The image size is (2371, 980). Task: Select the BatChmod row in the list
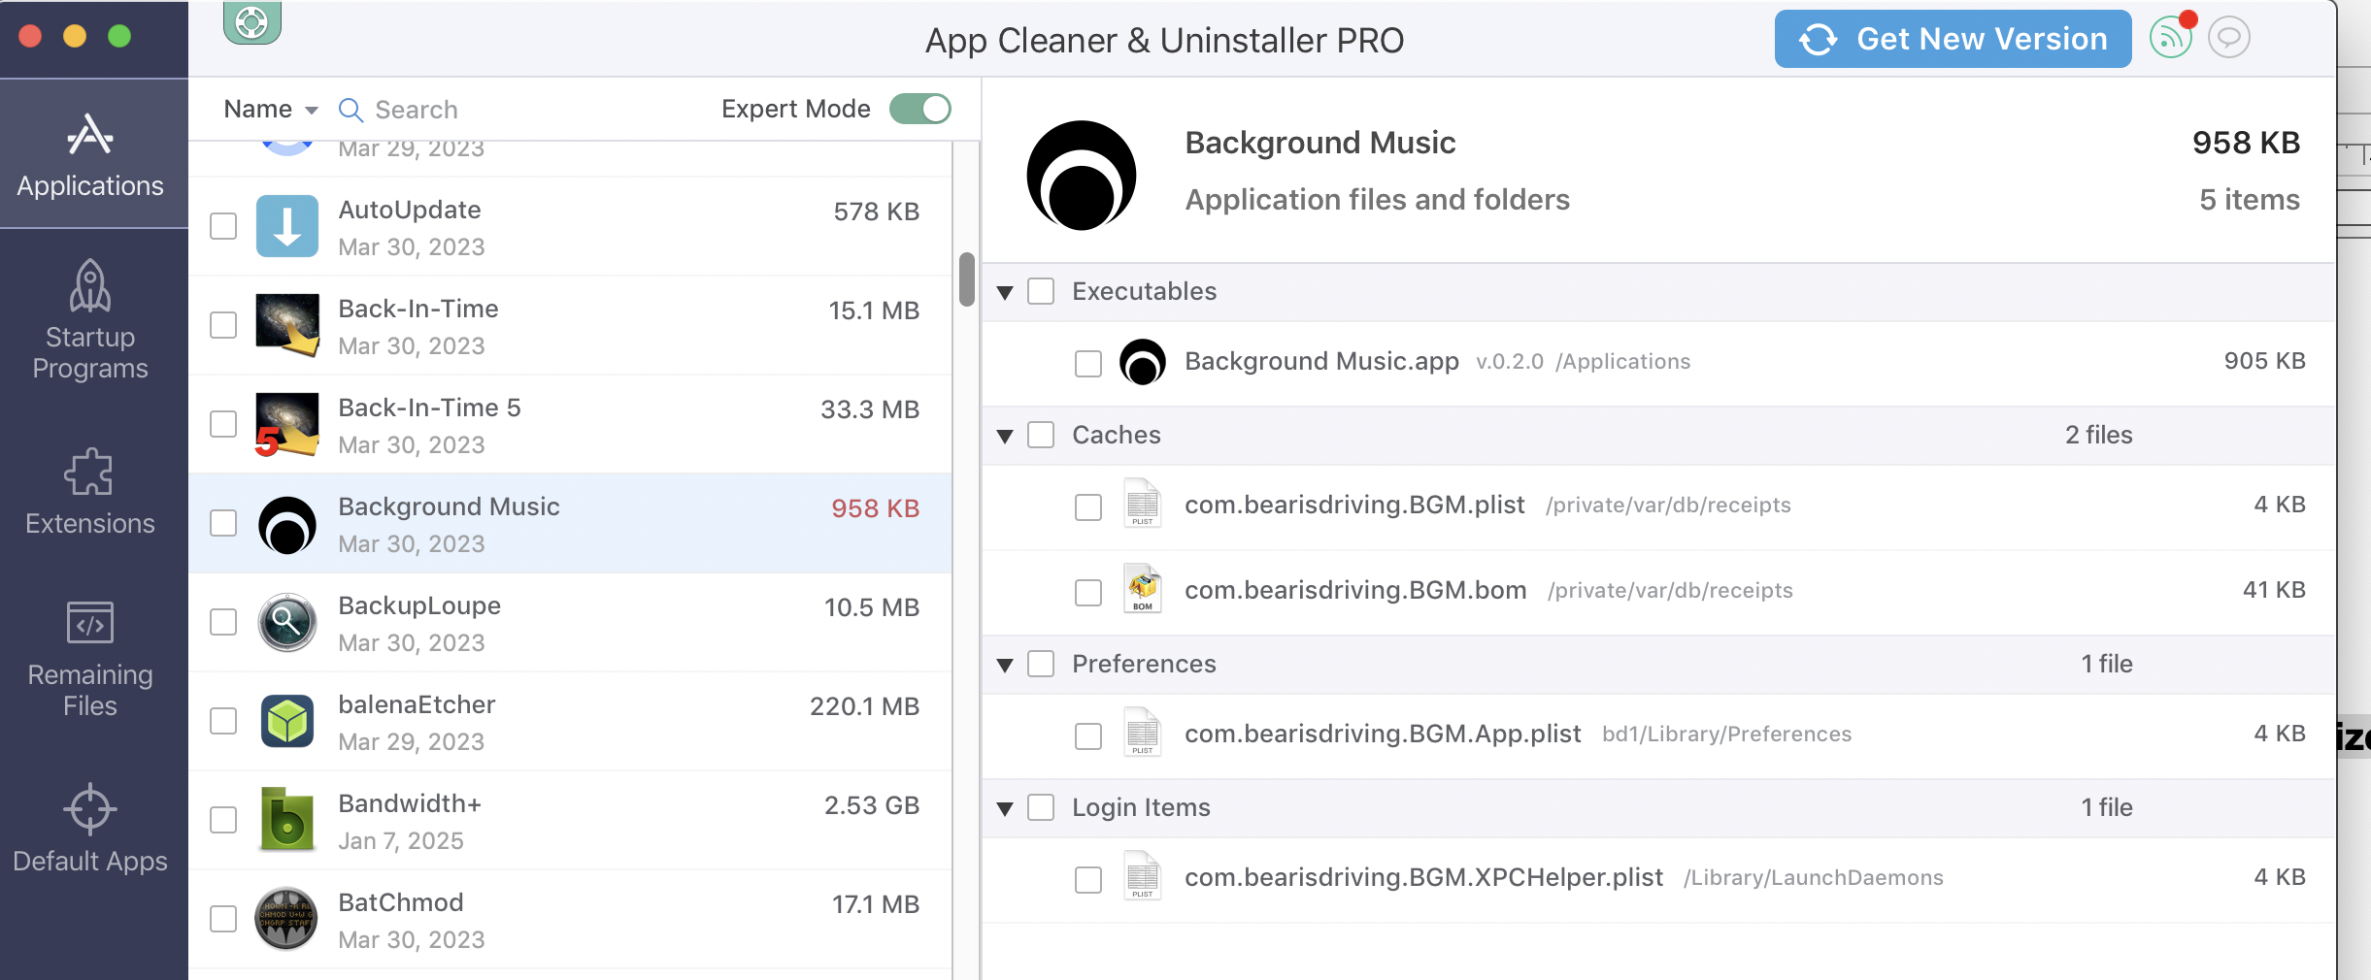(583, 919)
